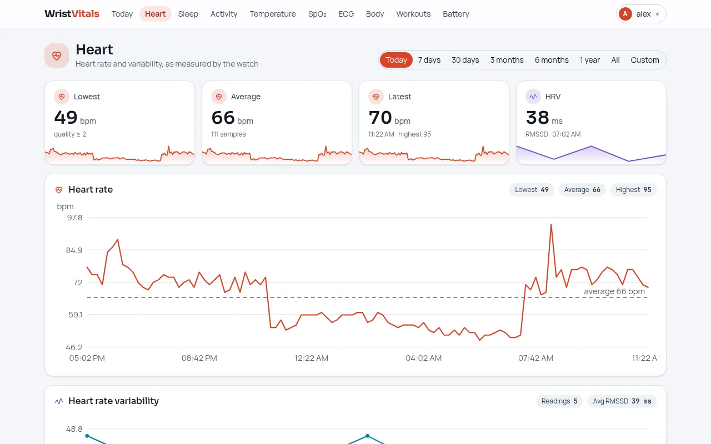Click the '07:42 AM' axis label
This screenshot has height=444, width=711.
coord(535,358)
